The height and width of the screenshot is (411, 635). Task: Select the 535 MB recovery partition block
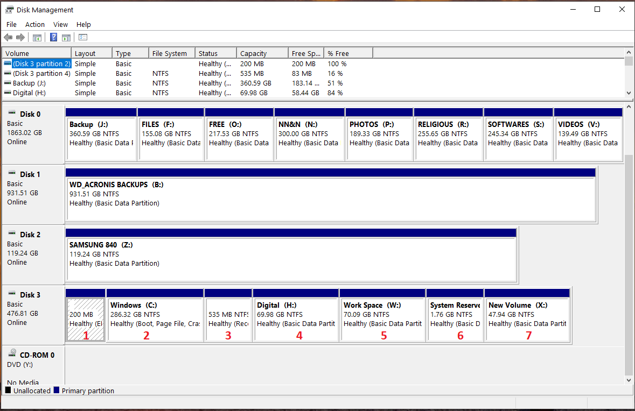click(228, 316)
